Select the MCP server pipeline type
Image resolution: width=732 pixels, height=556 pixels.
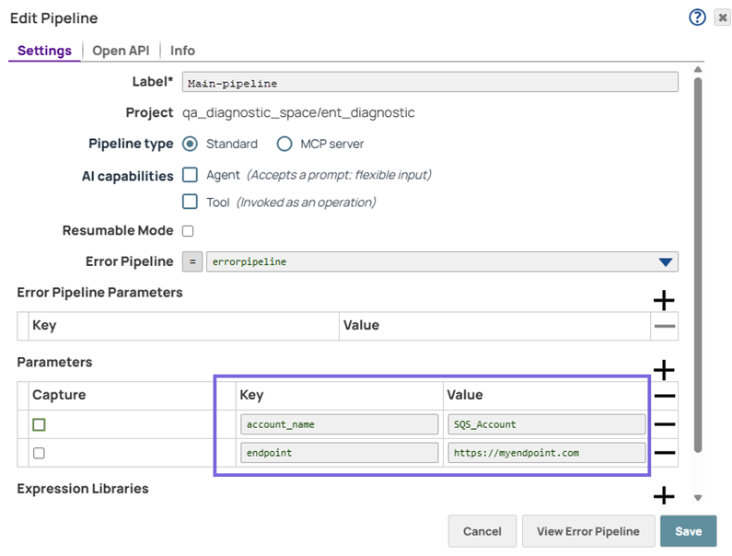pos(285,144)
